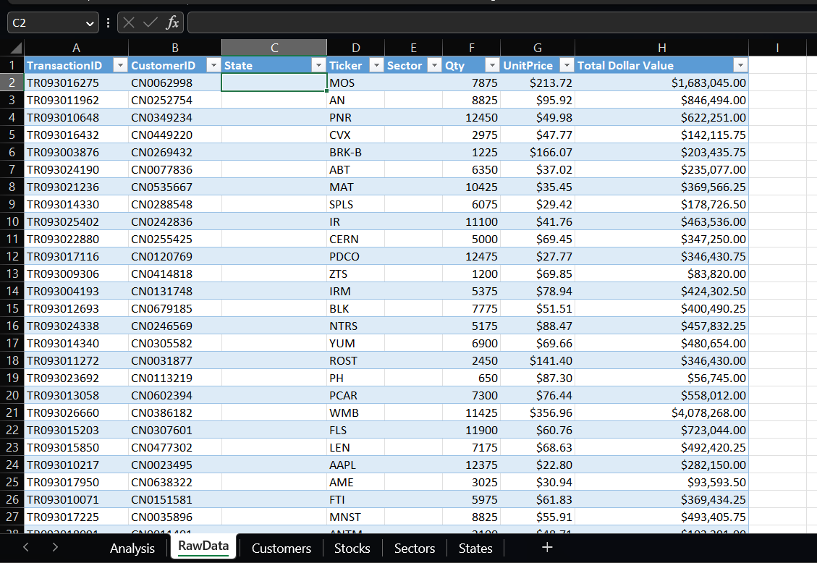Select the column H header

tap(661, 48)
